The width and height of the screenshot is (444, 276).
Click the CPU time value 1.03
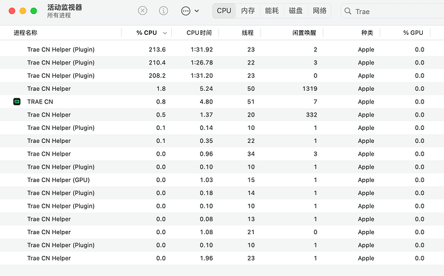[x=206, y=179]
